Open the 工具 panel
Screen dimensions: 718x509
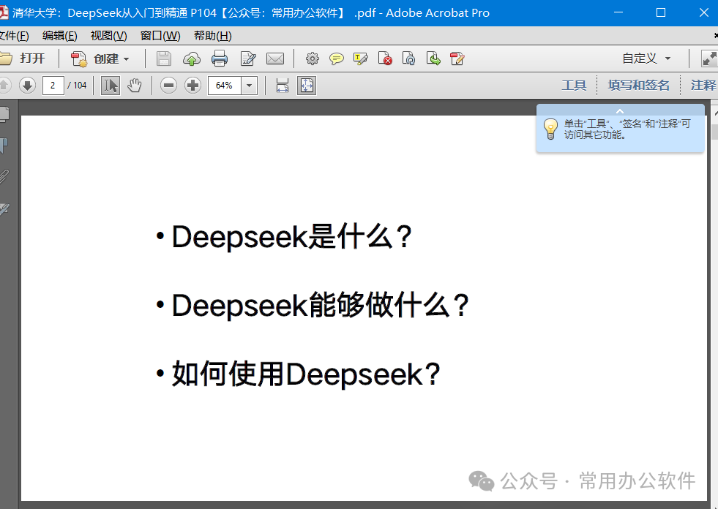574,85
